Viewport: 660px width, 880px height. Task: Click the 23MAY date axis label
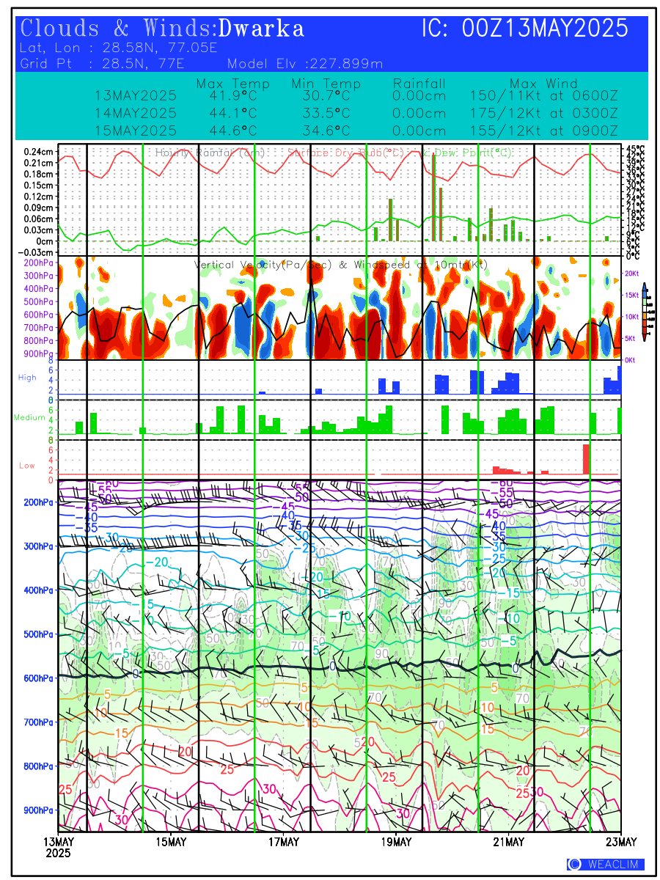coord(621,841)
